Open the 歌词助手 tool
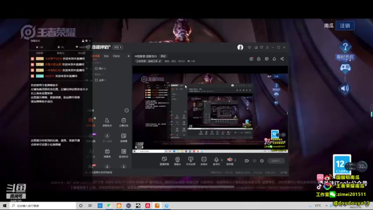Image resolution: width=373 pixels, height=210 pixels. point(124,153)
